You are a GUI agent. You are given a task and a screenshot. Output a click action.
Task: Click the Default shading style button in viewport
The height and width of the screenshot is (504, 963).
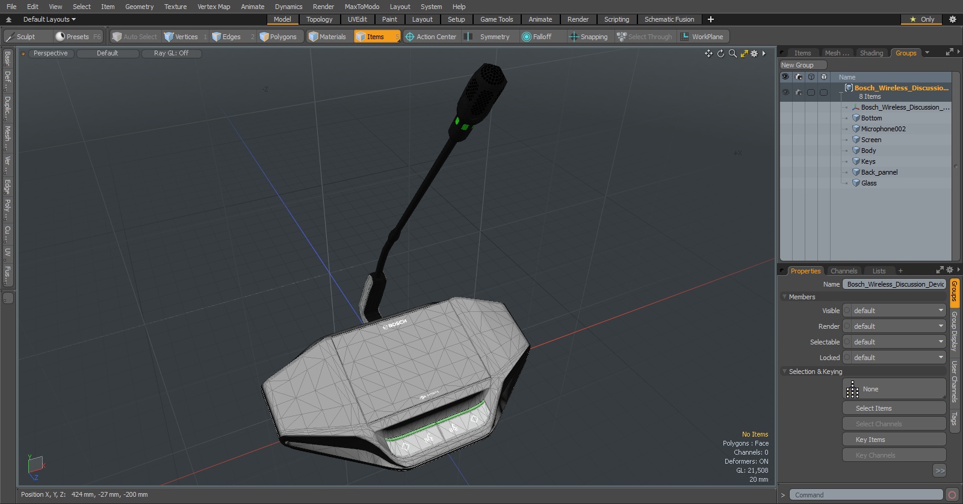click(x=108, y=54)
